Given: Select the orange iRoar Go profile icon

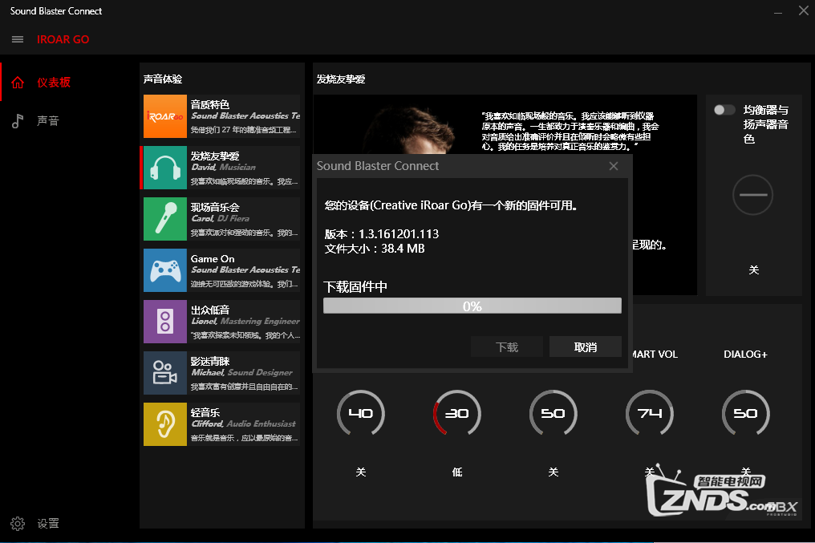Looking at the screenshot, I should 164,115.
